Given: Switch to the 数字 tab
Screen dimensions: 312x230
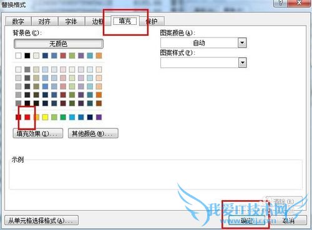Looking at the screenshot, I should 18,21.
